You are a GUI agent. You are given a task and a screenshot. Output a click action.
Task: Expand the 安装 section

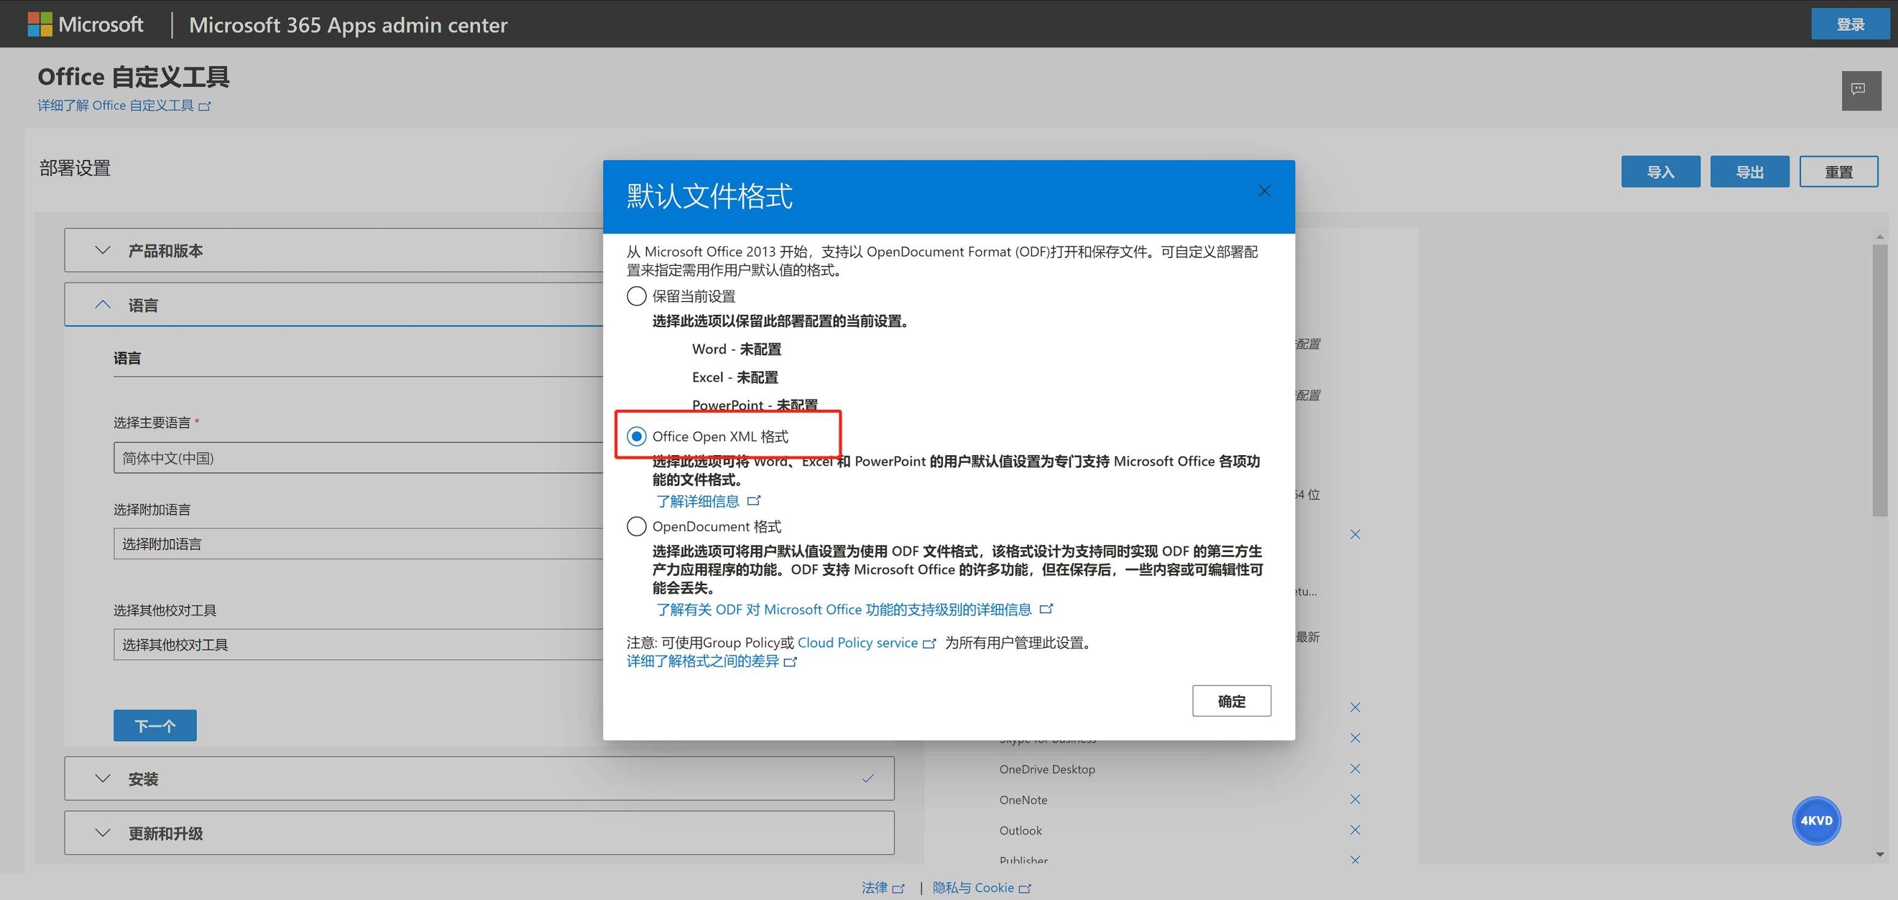(x=103, y=779)
